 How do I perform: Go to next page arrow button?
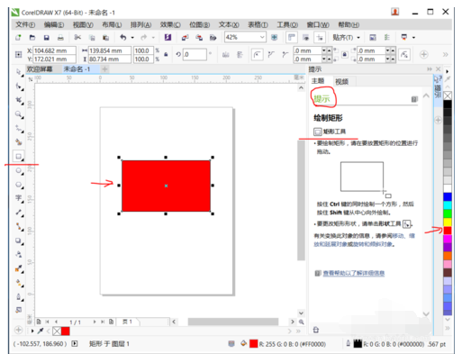[x=95, y=322]
